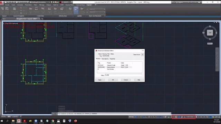
Task: Click the New Layout ribbon icon
Action: click(2, 9)
